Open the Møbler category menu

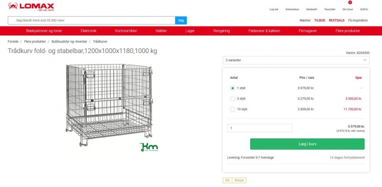coord(161,31)
